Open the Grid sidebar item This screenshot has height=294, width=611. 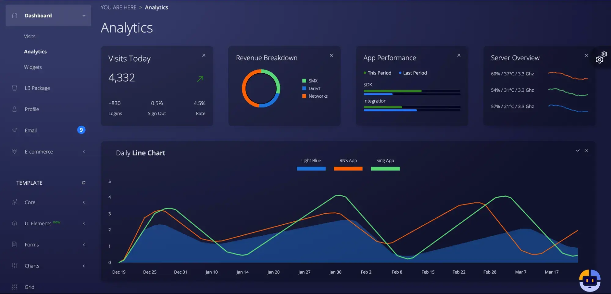[x=29, y=287]
